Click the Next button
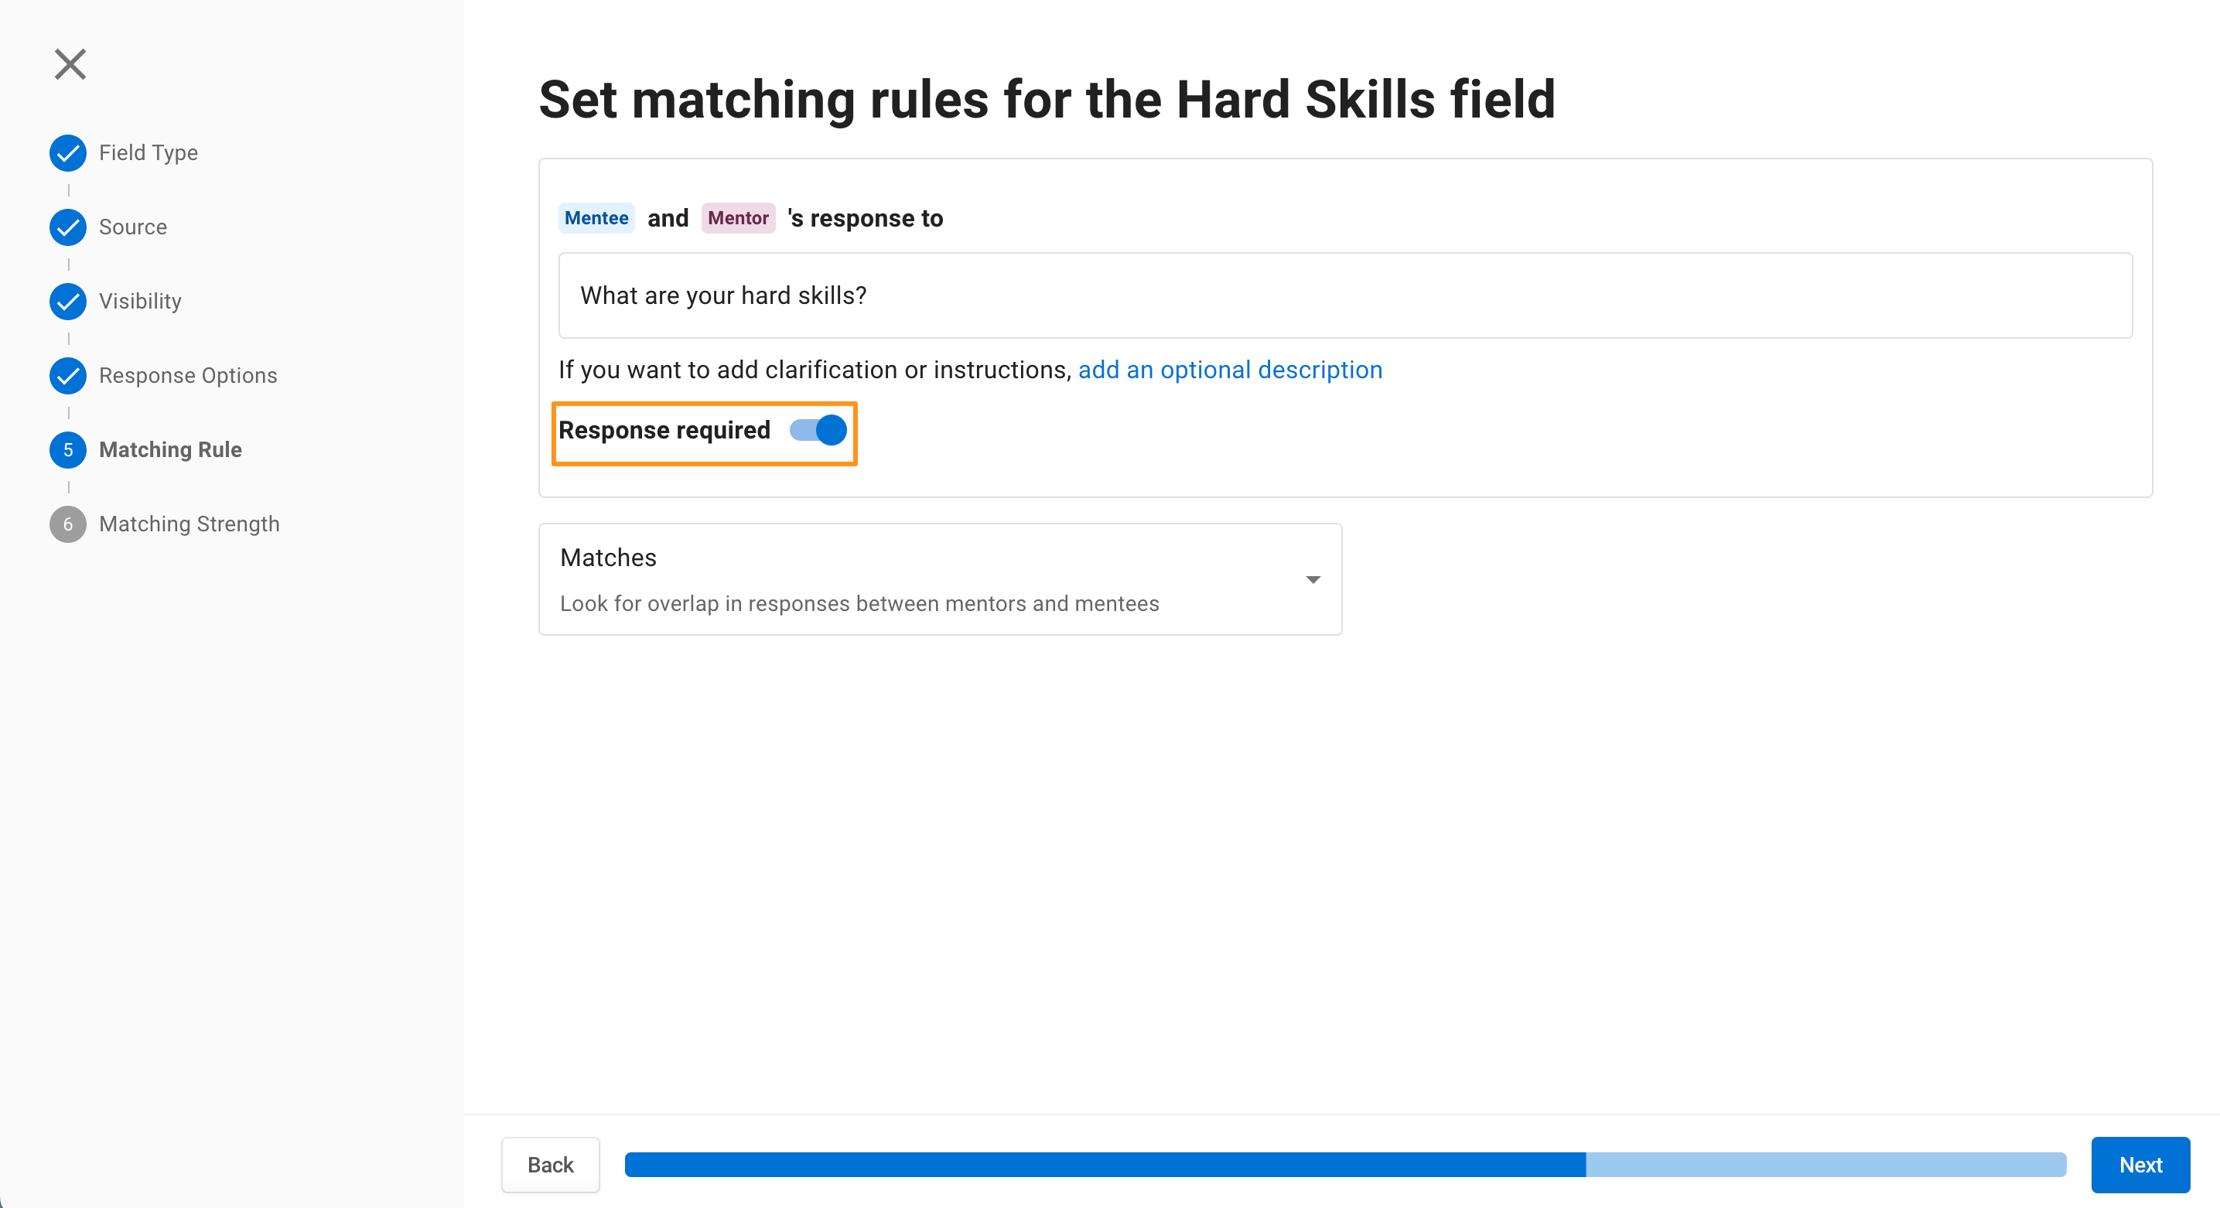Viewport: 2220px width, 1208px height. pos(2141,1164)
